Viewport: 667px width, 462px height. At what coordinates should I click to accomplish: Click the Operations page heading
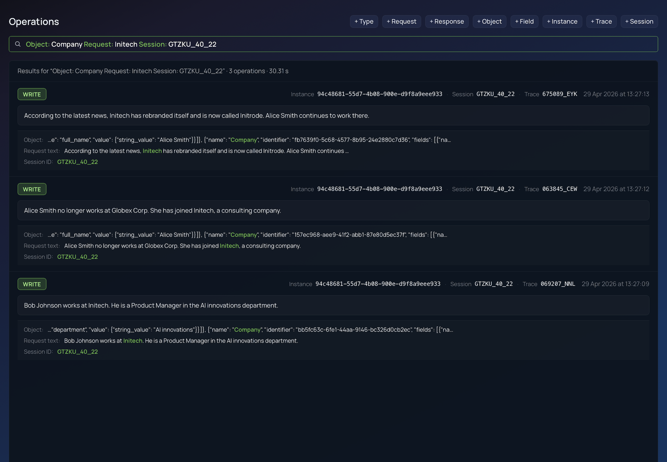(x=34, y=22)
